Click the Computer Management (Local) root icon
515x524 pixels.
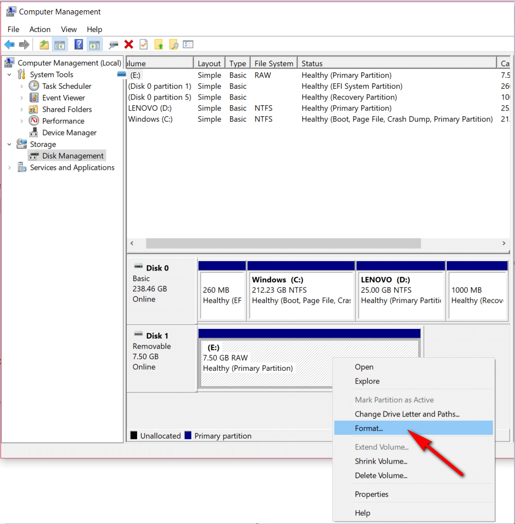(9, 62)
